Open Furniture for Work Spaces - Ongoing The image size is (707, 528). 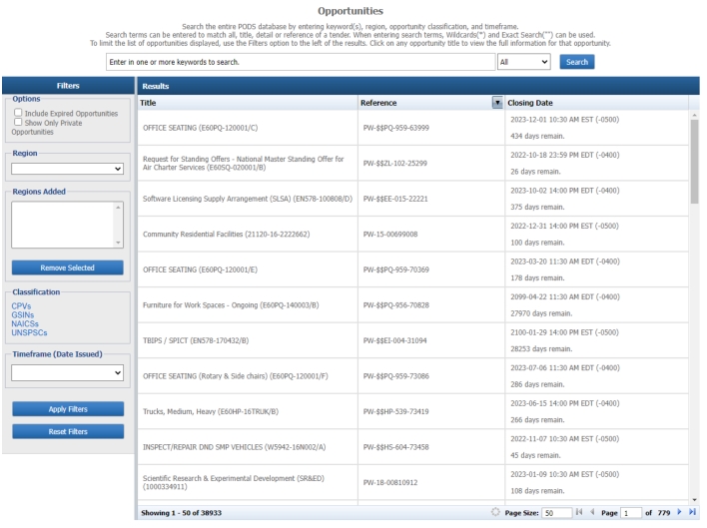coord(231,305)
